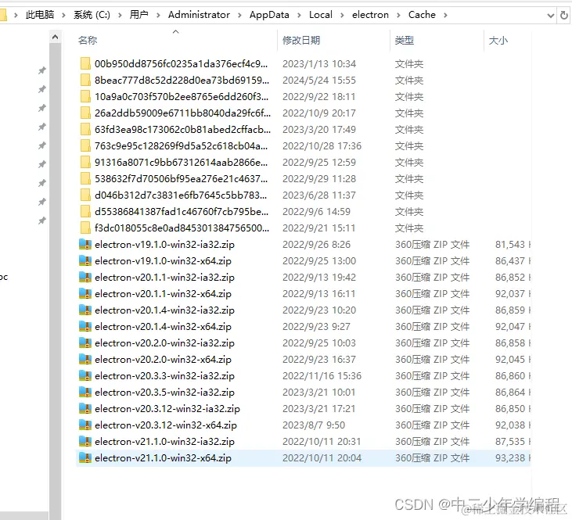Click the zip icon of electron-v20.3.12-win32-ia32.zip

(85, 408)
